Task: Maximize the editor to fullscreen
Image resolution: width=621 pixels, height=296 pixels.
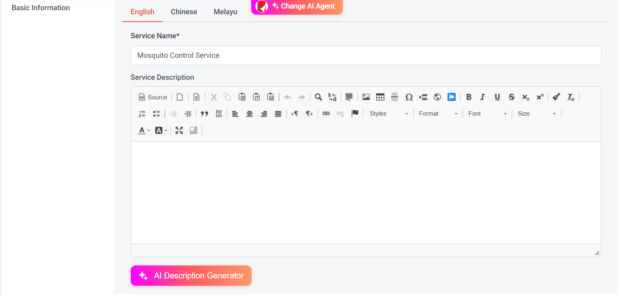Action: (x=179, y=130)
